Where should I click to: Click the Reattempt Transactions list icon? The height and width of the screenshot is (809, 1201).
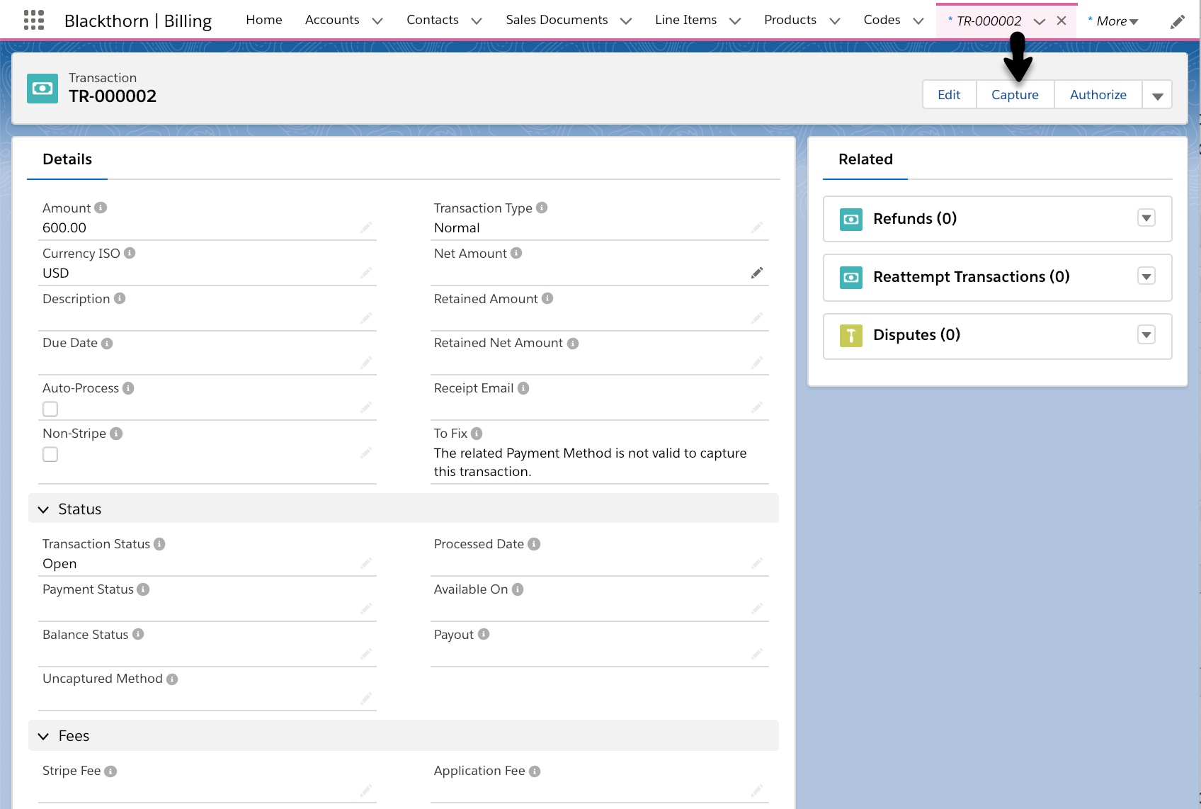tap(851, 277)
